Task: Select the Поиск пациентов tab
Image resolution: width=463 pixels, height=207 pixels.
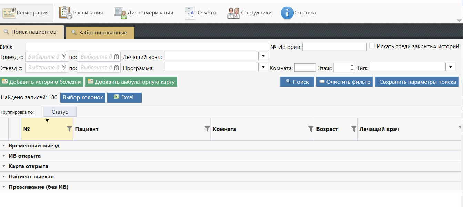Action: pyautogui.click(x=31, y=32)
